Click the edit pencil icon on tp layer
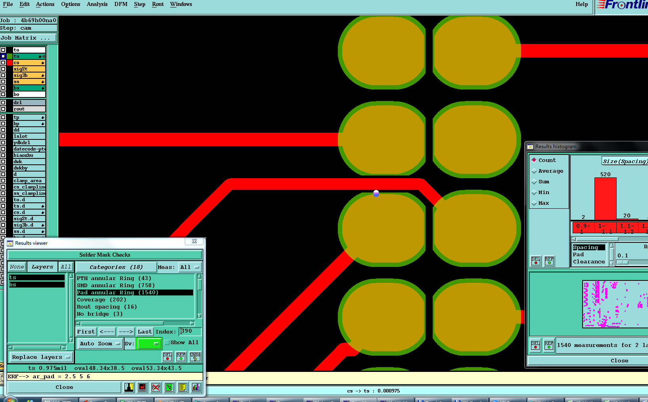The width and height of the screenshot is (648, 402). (43, 117)
